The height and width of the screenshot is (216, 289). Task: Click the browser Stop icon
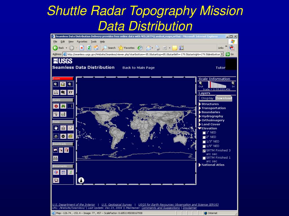pyautogui.click(x=82, y=48)
